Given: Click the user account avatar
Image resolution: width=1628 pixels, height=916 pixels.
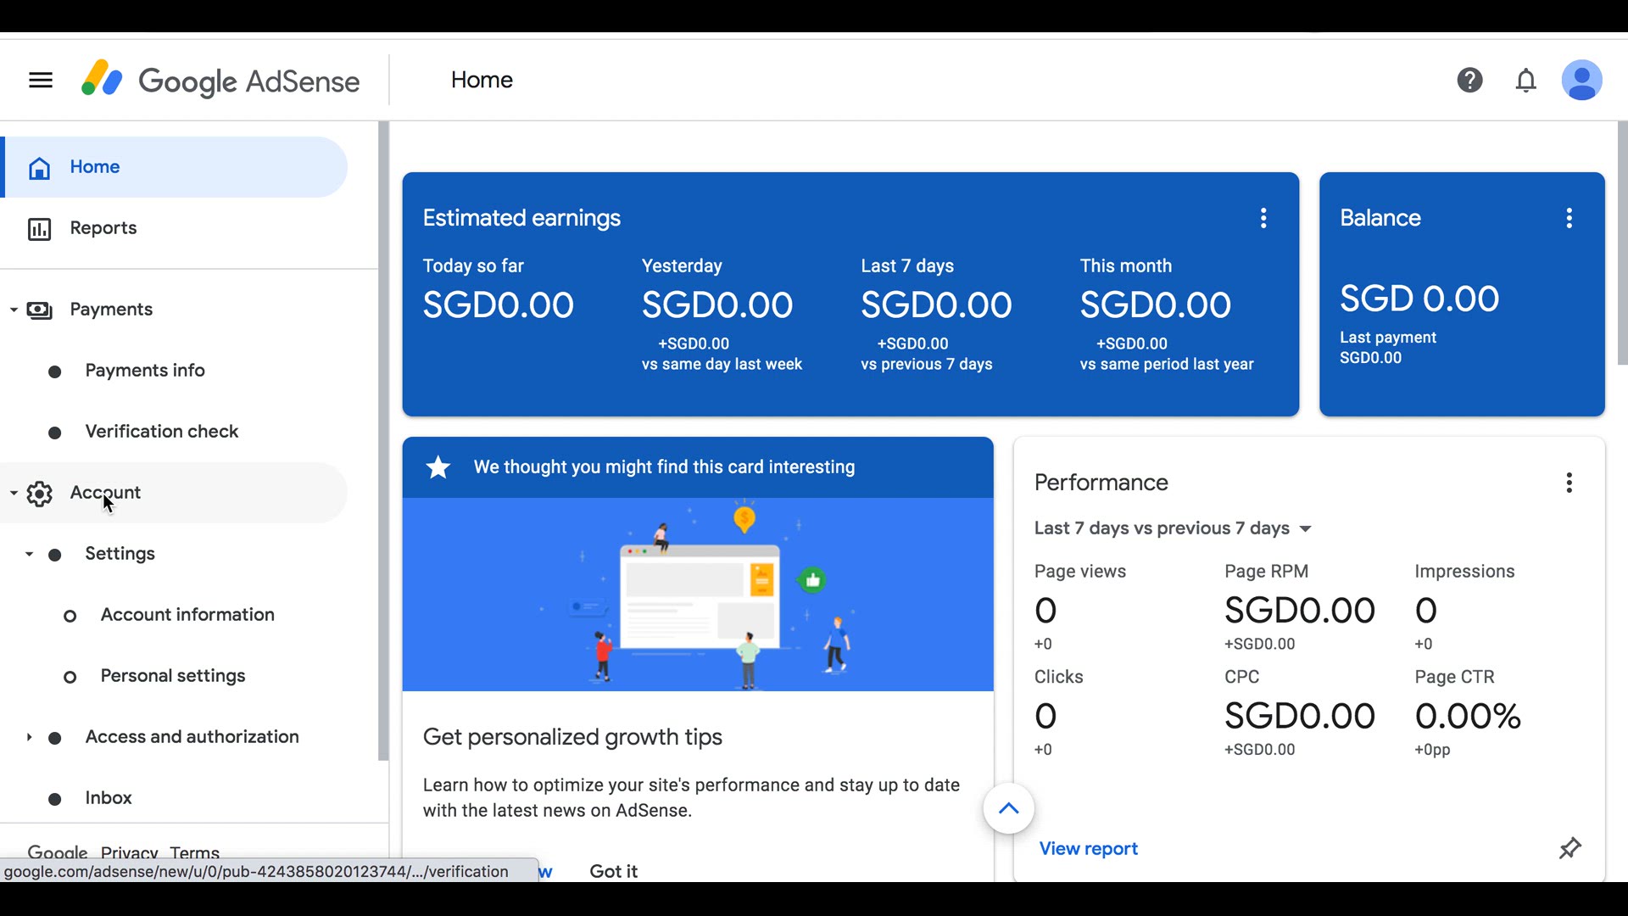Looking at the screenshot, I should (x=1581, y=81).
